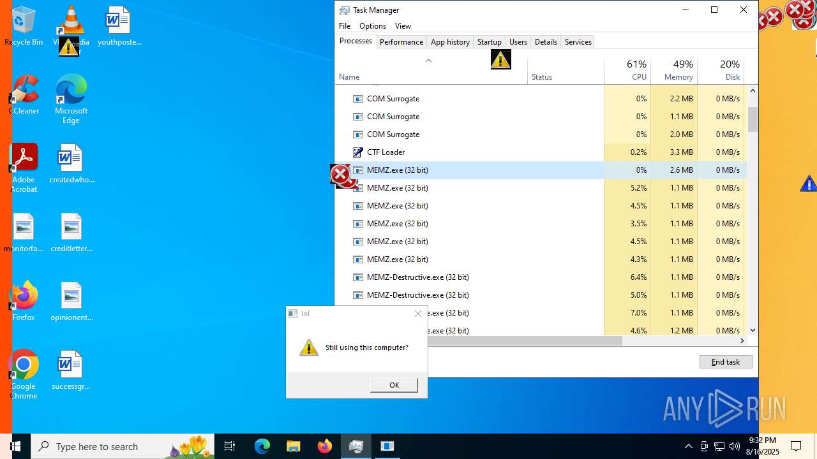Viewport: 817px width, 459px height.
Task: Select MEMZ-Destructive.exe row at 6.4% CPU
Action: click(540, 277)
